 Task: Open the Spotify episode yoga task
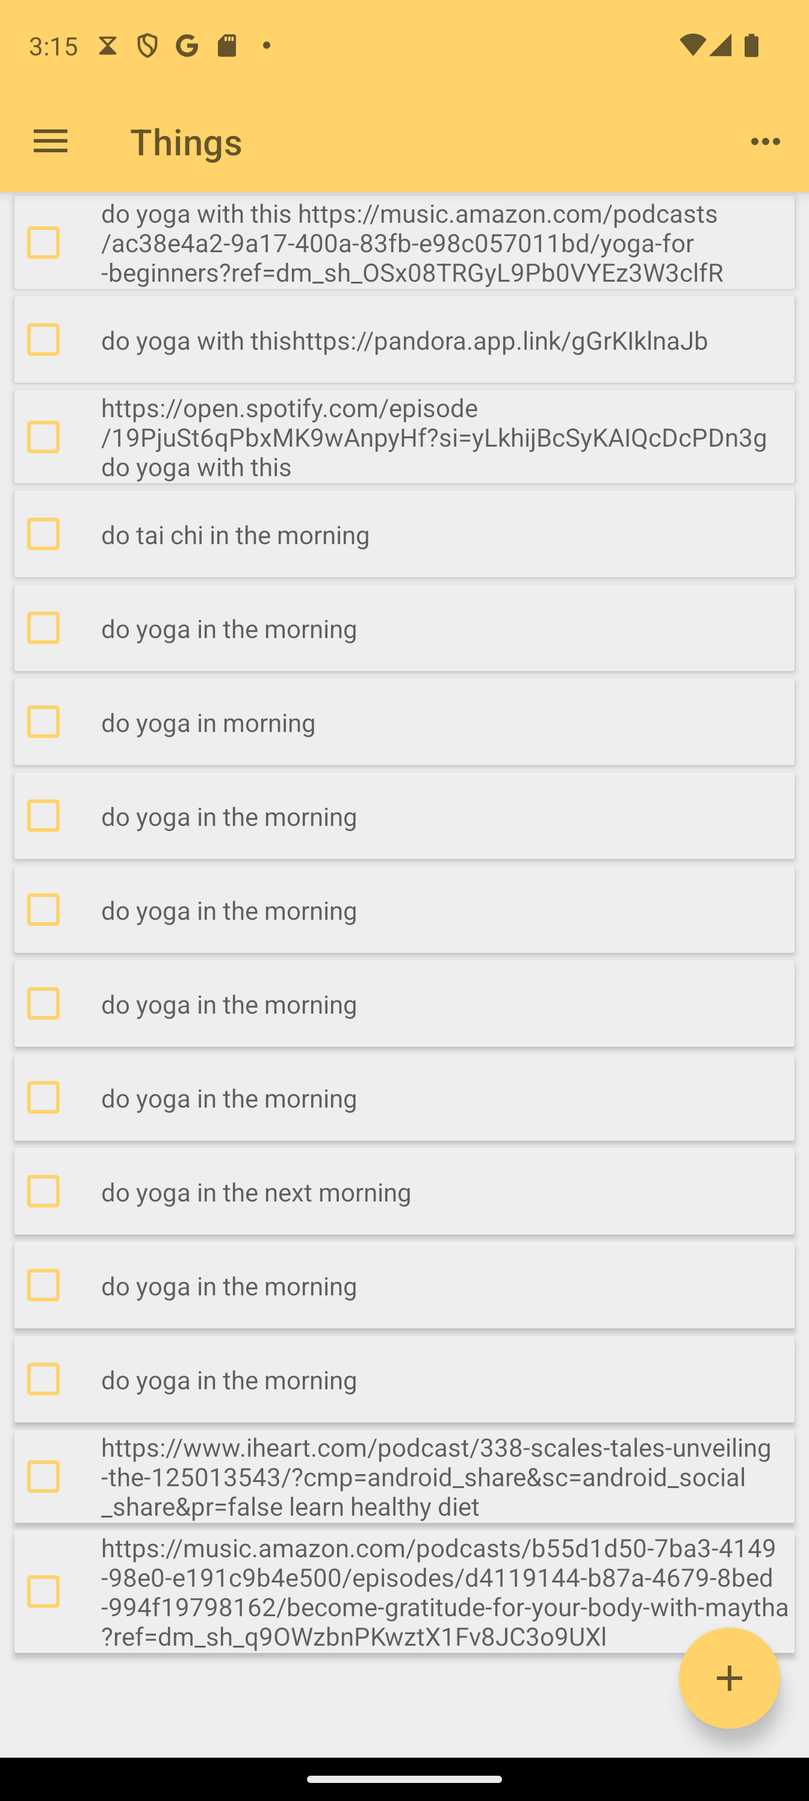click(x=433, y=437)
